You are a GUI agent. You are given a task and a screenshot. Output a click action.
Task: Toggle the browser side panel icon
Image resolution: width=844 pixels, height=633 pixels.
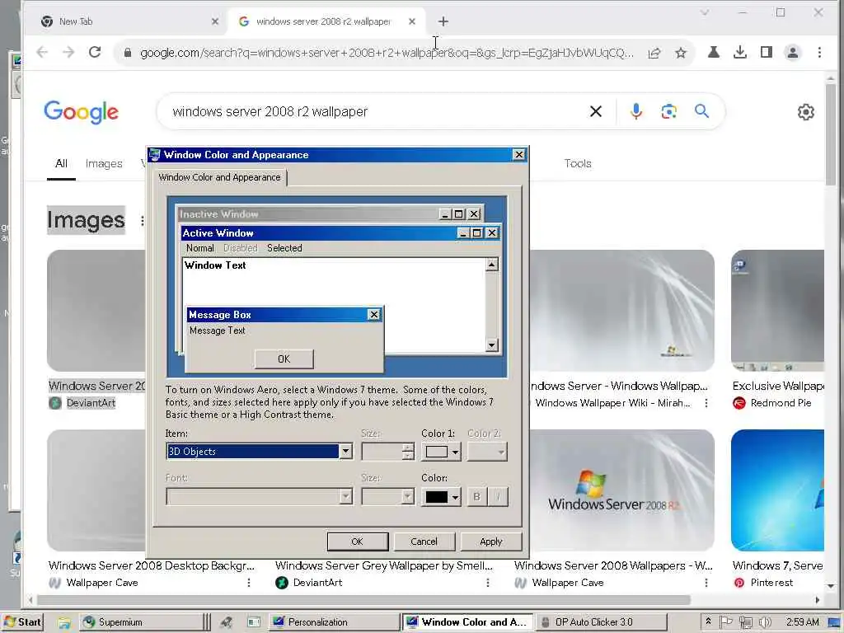[767, 52]
